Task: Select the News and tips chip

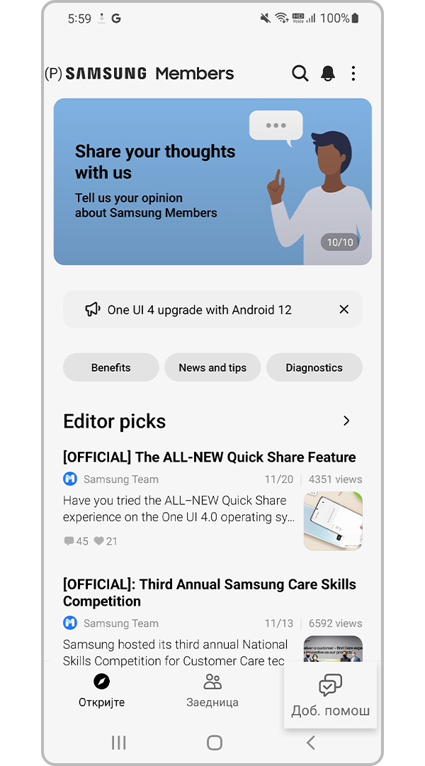Action: tap(212, 367)
